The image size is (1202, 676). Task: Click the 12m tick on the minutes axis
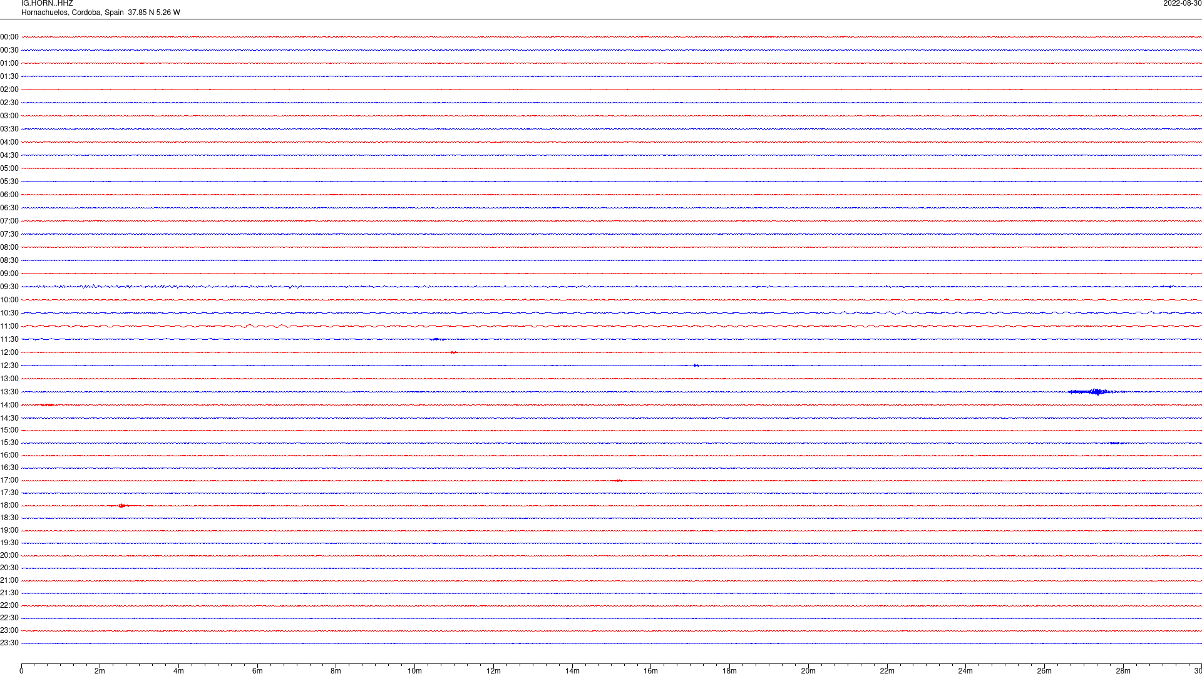point(493,671)
